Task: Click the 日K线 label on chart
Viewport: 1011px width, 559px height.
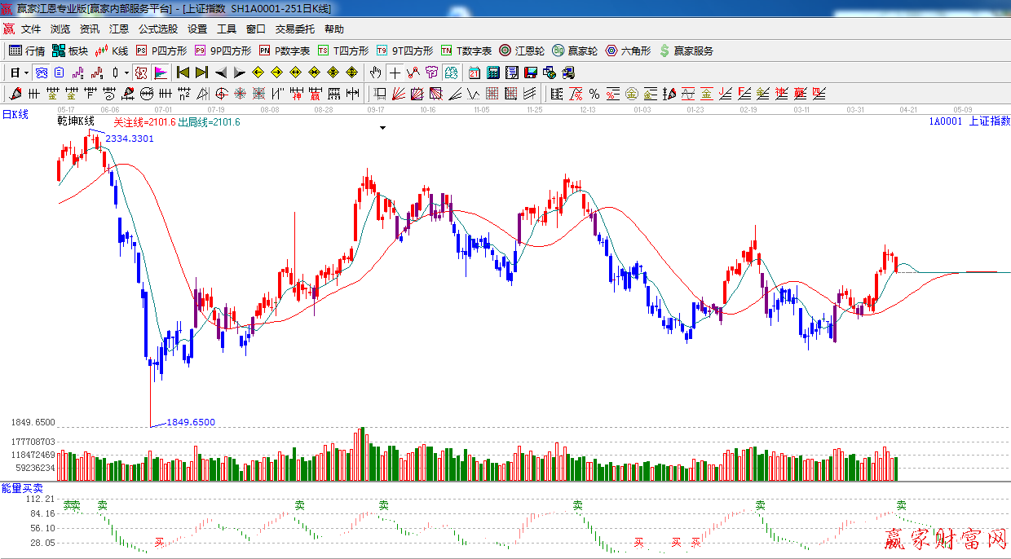Action: [x=15, y=115]
